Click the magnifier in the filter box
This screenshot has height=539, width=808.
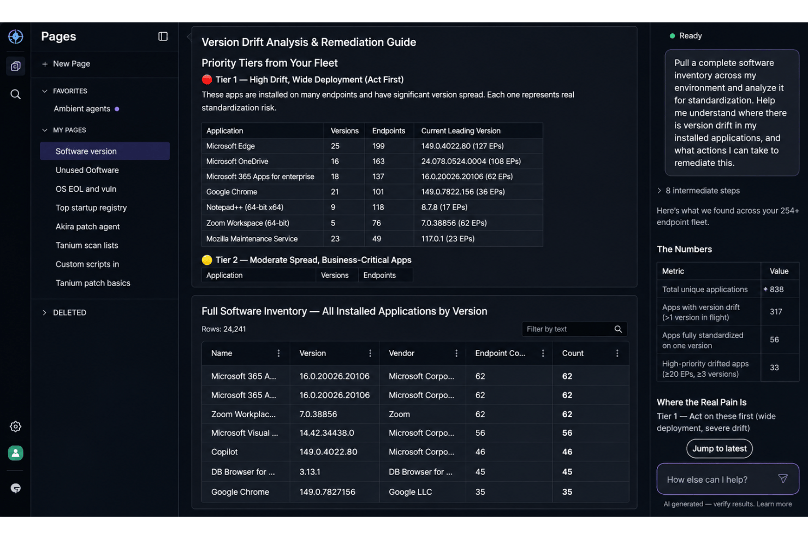[618, 329]
